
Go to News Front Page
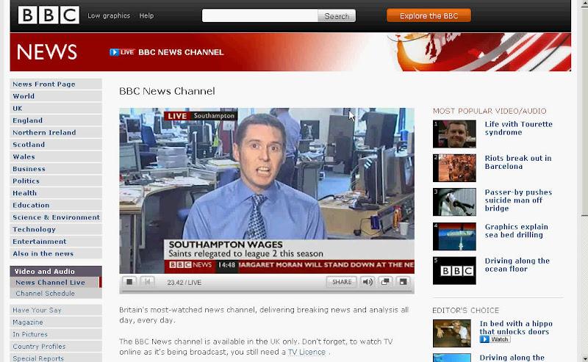tap(56, 84)
